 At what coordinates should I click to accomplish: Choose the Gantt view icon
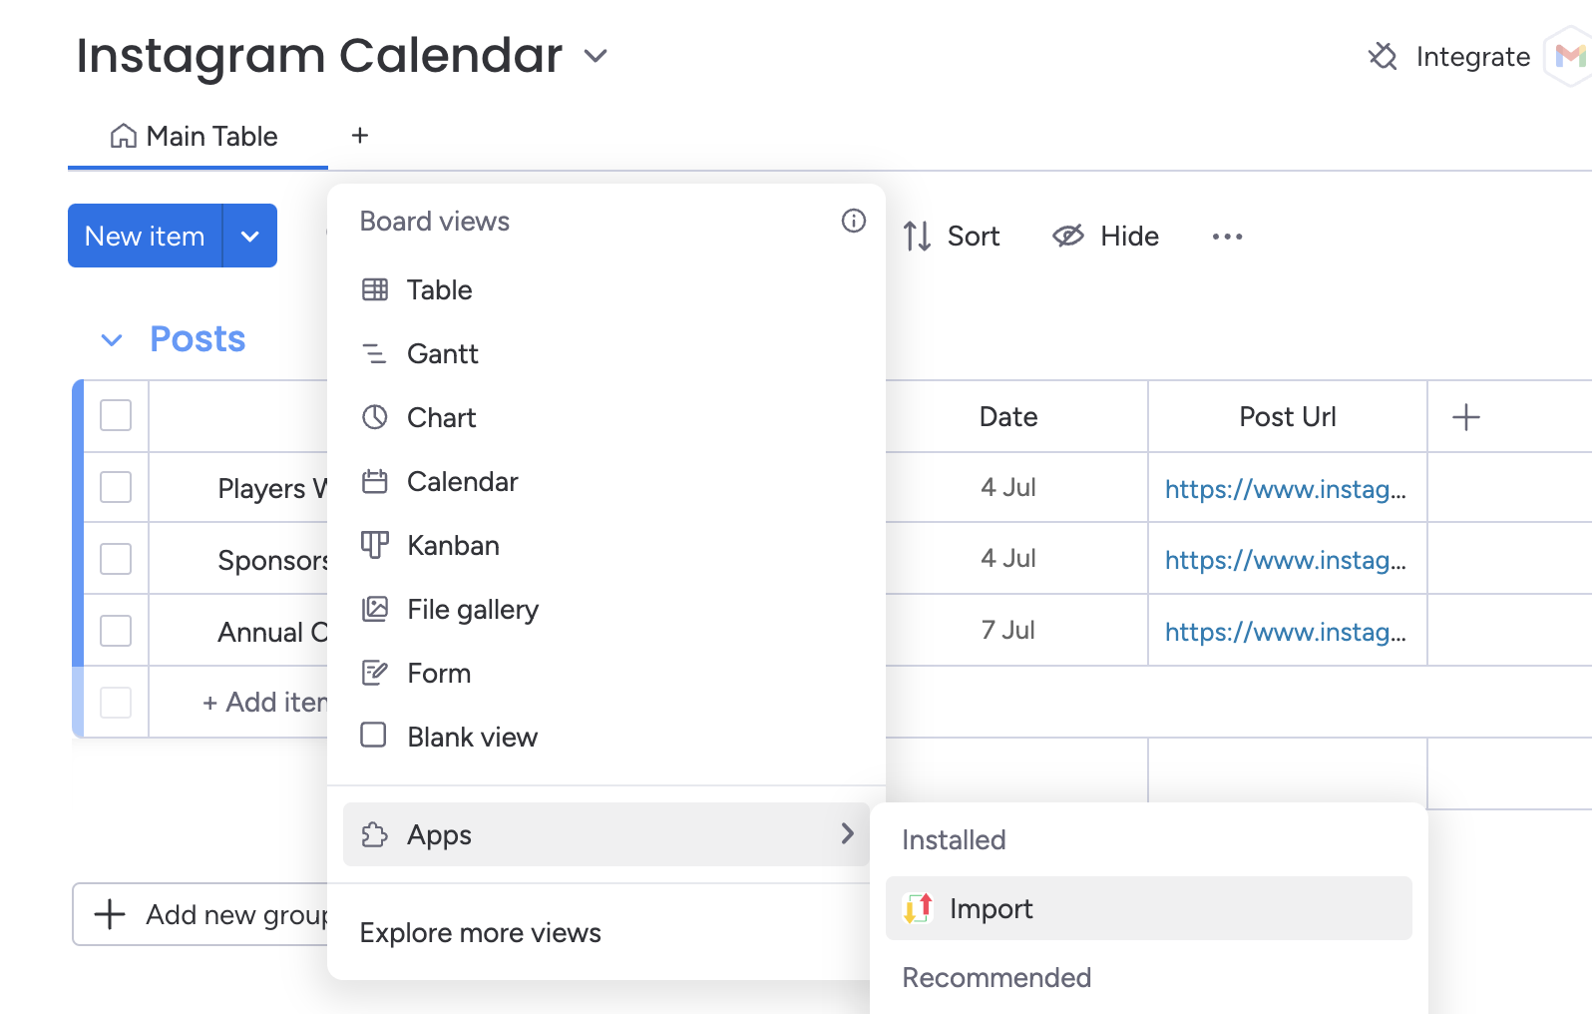tap(374, 353)
